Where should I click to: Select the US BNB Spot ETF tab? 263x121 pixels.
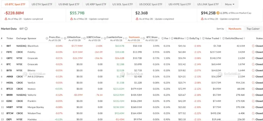pos(69,4)
